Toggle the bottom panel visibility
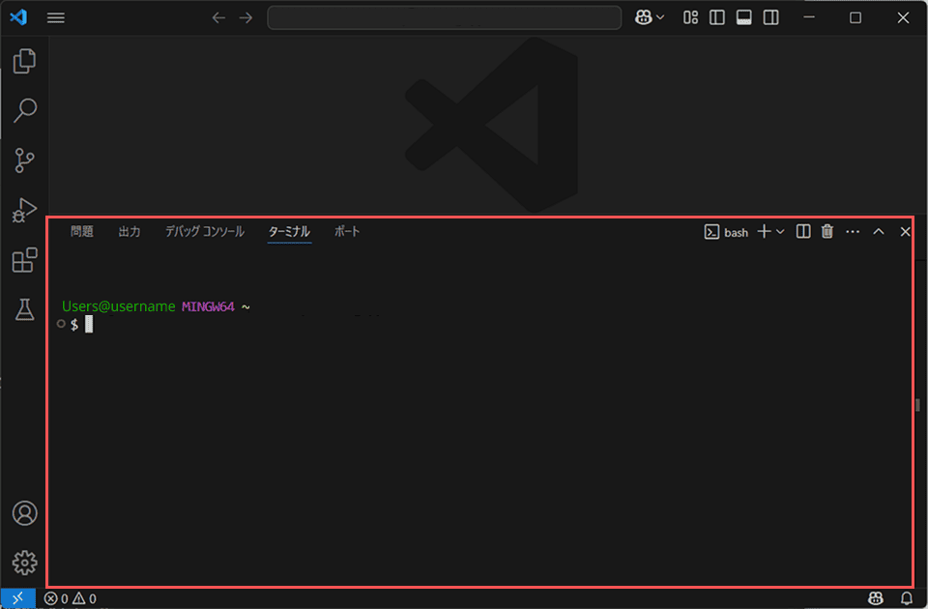This screenshot has height=609, width=928. click(x=744, y=17)
